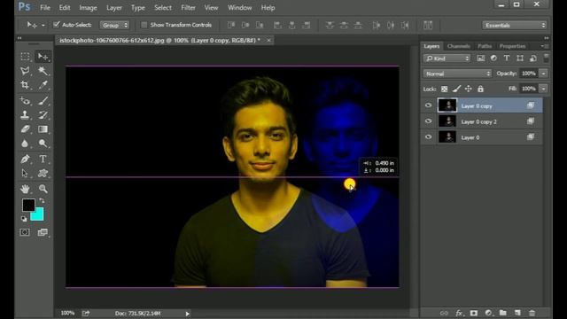Open the Layers panel flyout menu
This screenshot has width=567, height=319.
(x=545, y=46)
